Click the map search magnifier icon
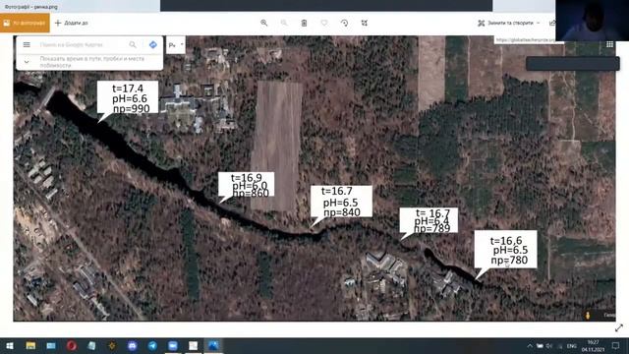629x354 pixels. (133, 44)
